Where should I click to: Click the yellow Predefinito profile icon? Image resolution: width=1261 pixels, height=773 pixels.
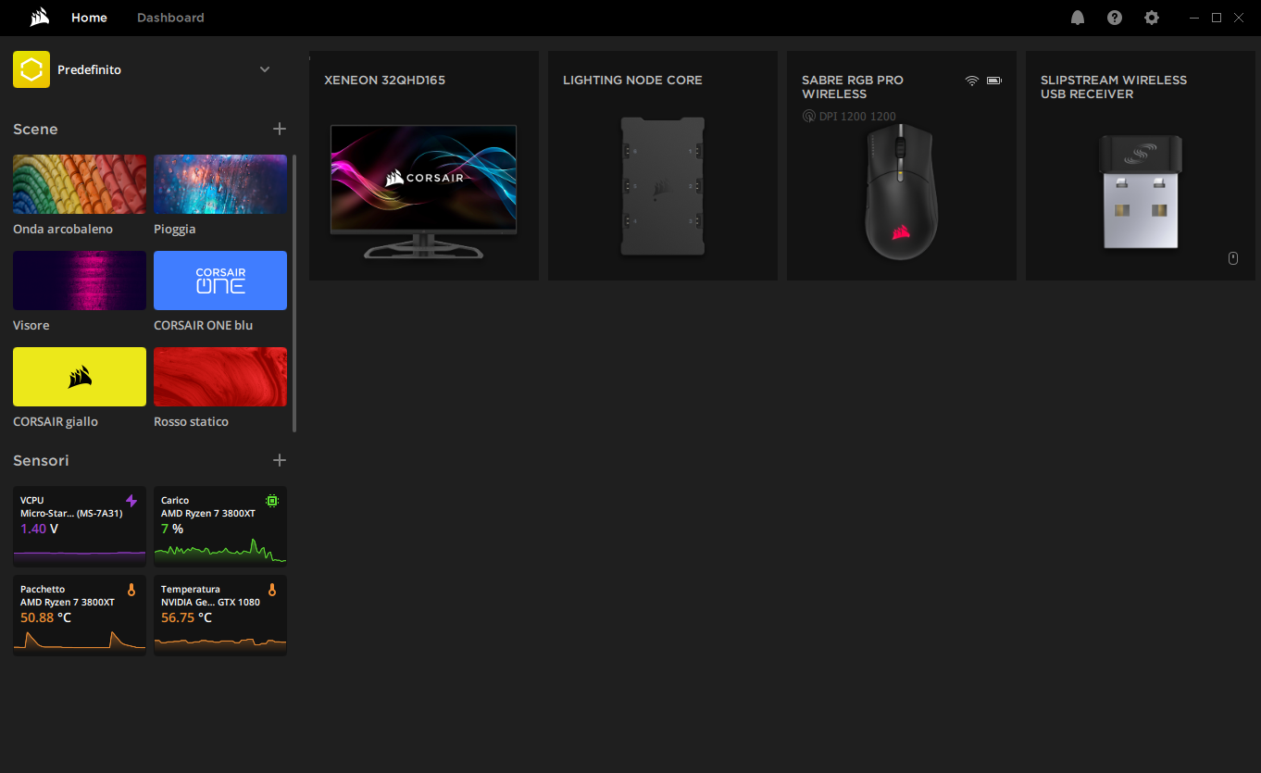pos(31,69)
